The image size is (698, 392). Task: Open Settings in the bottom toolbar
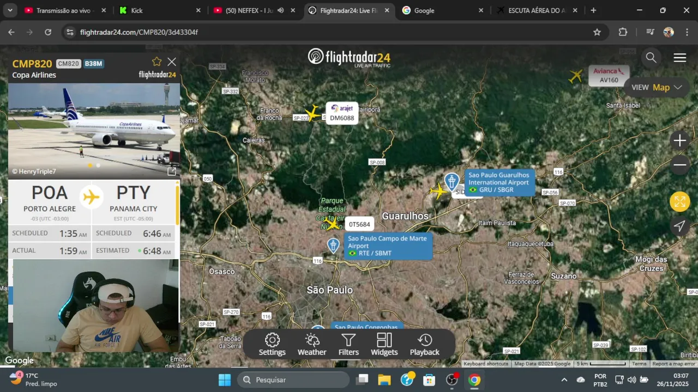[x=272, y=345]
